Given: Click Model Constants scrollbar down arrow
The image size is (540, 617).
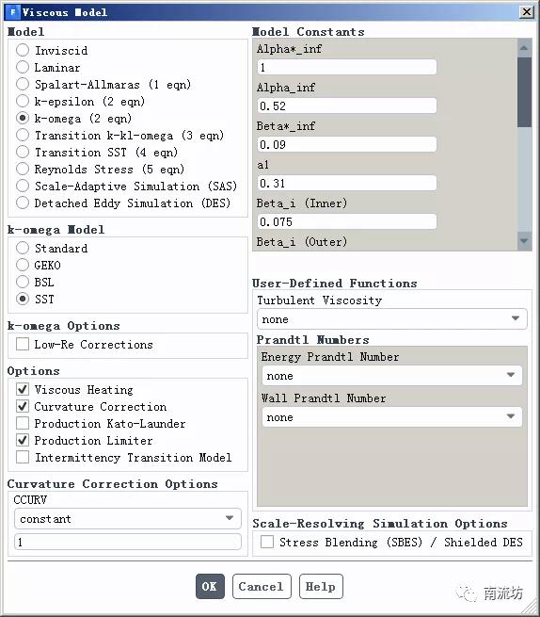Looking at the screenshot, I should click(x=524, y=241).
